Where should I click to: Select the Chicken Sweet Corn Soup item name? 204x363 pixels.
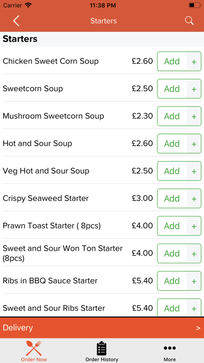(x=50, y=62)
